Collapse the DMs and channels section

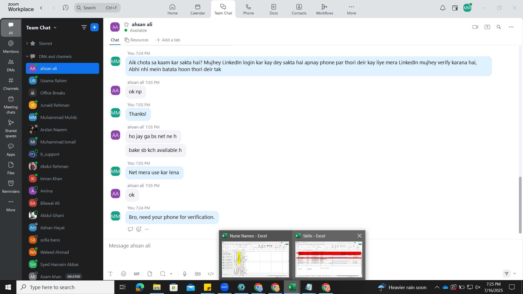click(27, 56)
